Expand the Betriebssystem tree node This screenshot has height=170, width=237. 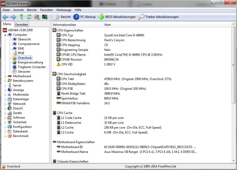point(5,81)
